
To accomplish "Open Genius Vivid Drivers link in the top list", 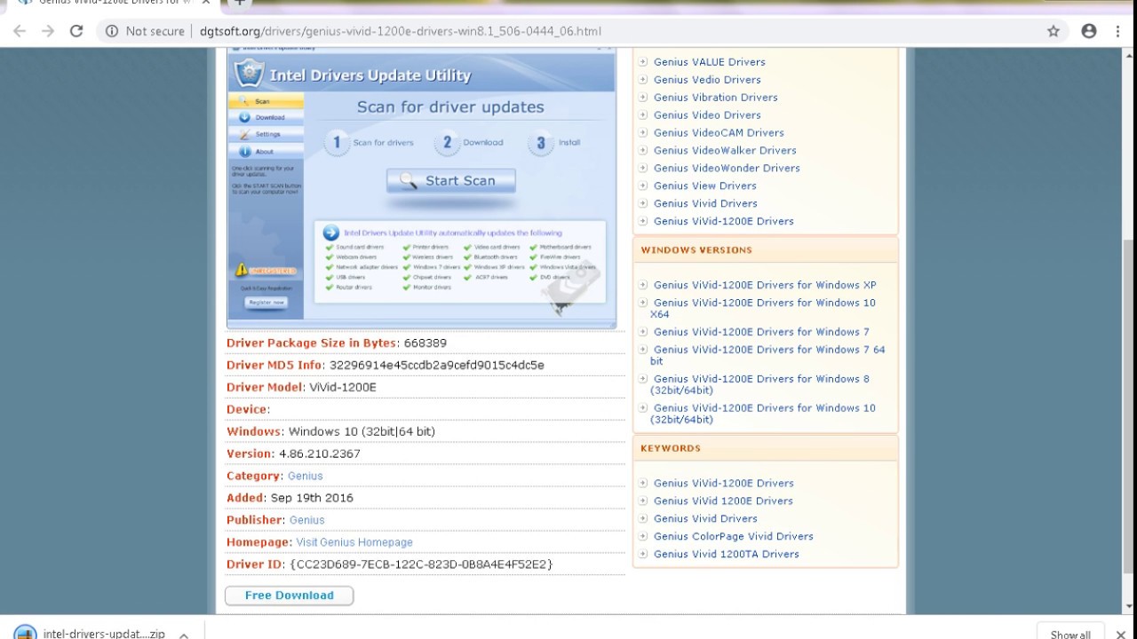I will coord(705,204).
